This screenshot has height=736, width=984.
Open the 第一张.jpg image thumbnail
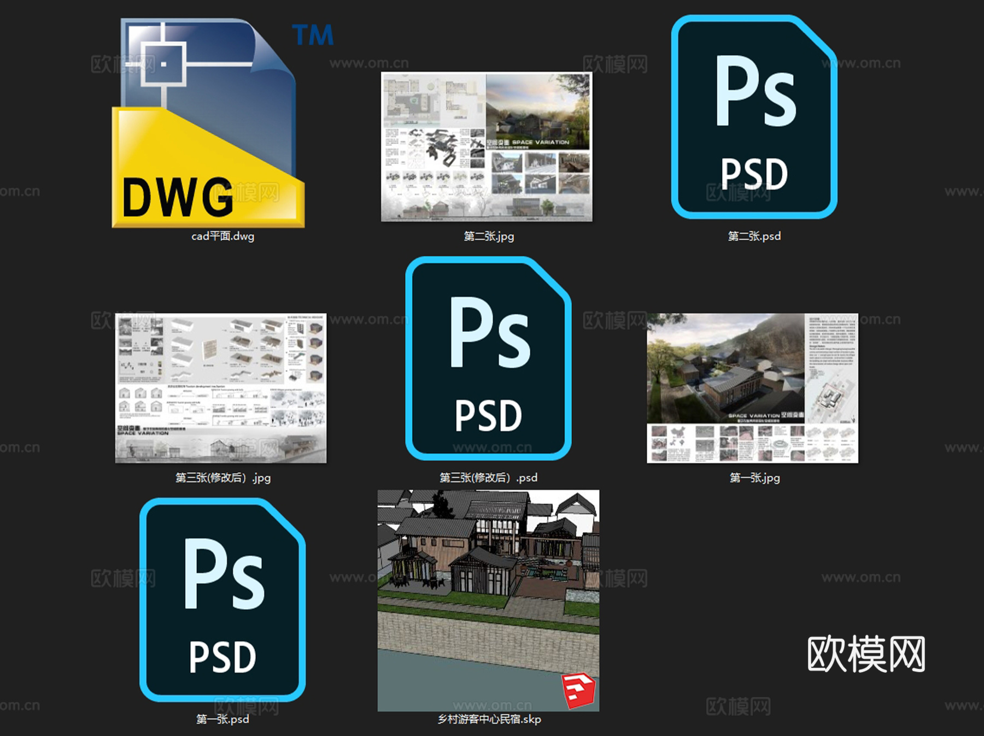point(753,388)
